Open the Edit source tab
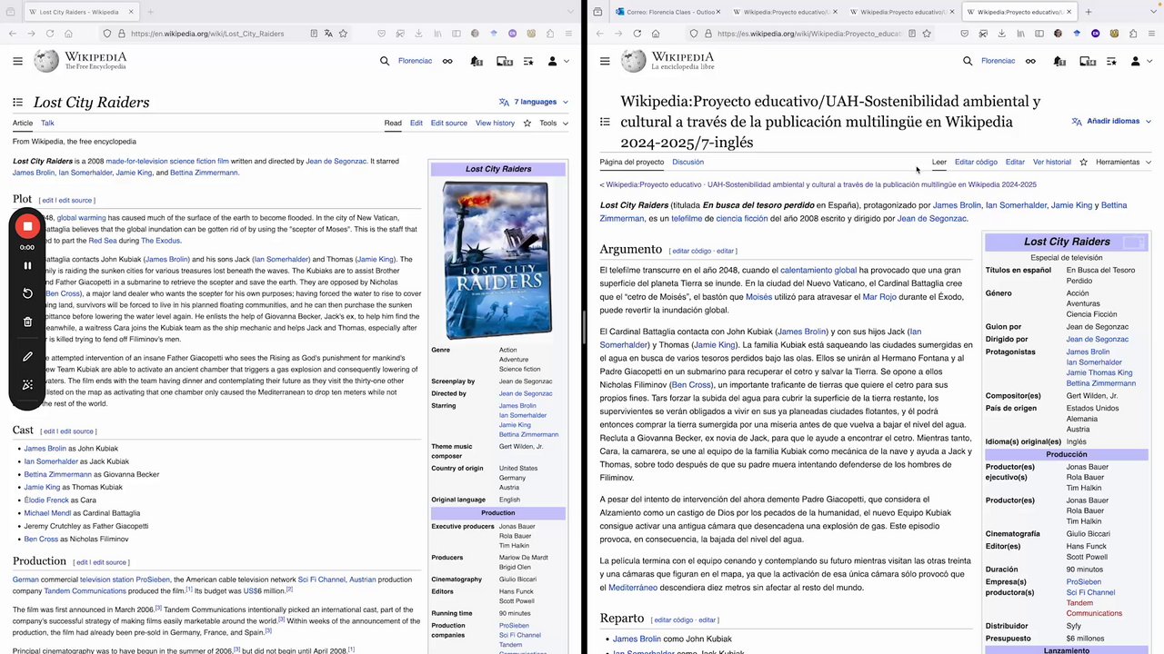Viewport: 1164px width, 654px height. (449, 123)
